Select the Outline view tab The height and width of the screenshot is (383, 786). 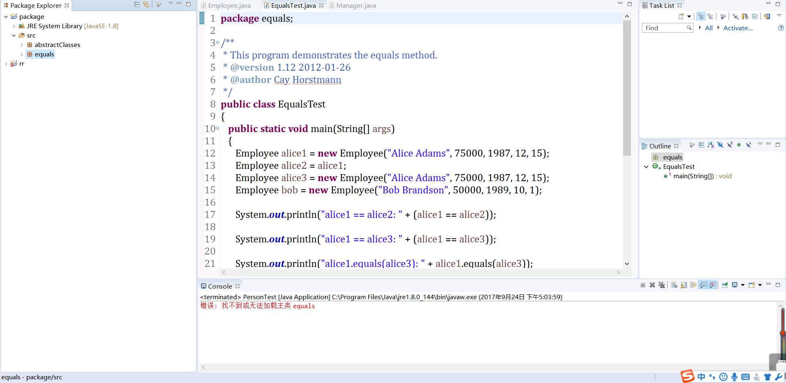point(660,146)
